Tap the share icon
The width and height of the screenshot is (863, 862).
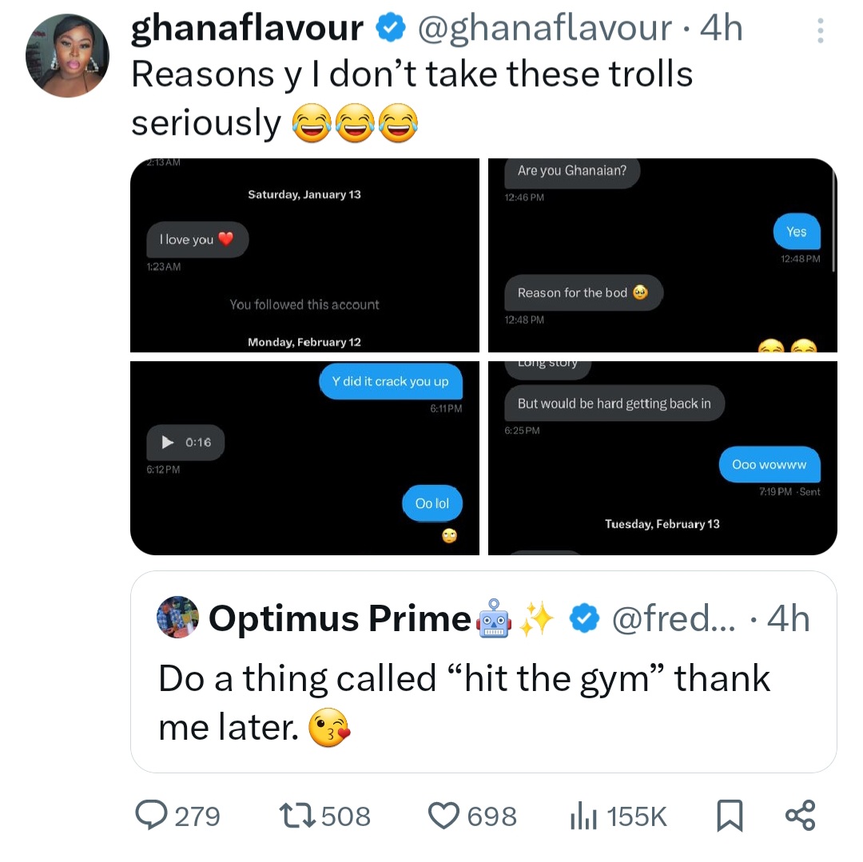[x=800, y=815]
